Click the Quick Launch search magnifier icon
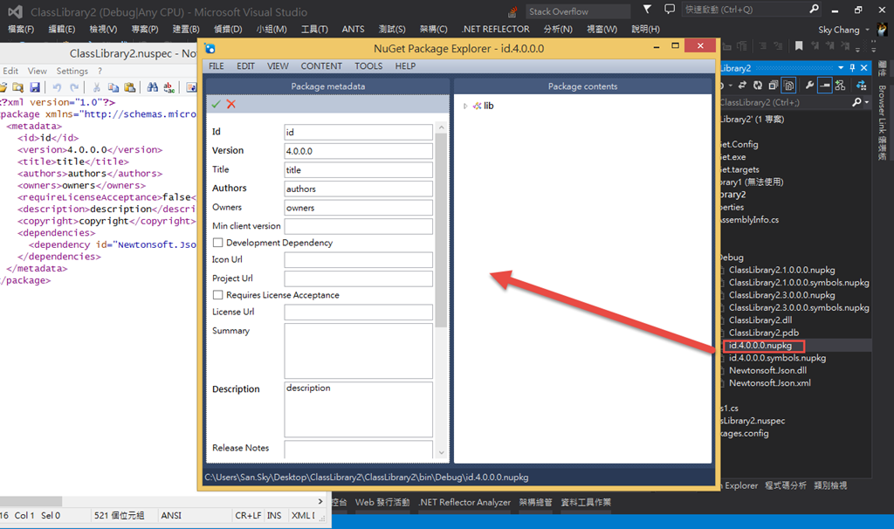Screen dimensions: 894x529 [815, 9]
